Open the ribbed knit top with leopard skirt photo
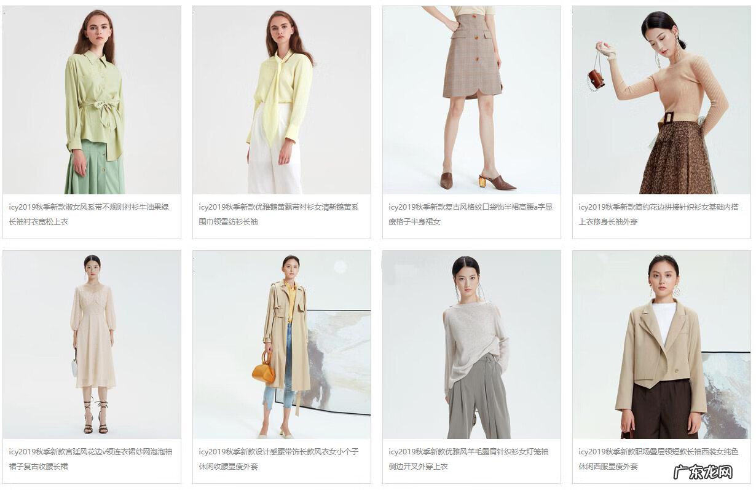The height and width of the screenshot is (490, 756). coord(661,100)
